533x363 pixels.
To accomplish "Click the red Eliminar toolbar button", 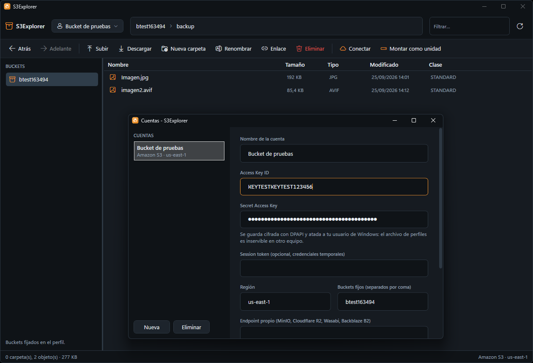I will (x=310, y=49).
